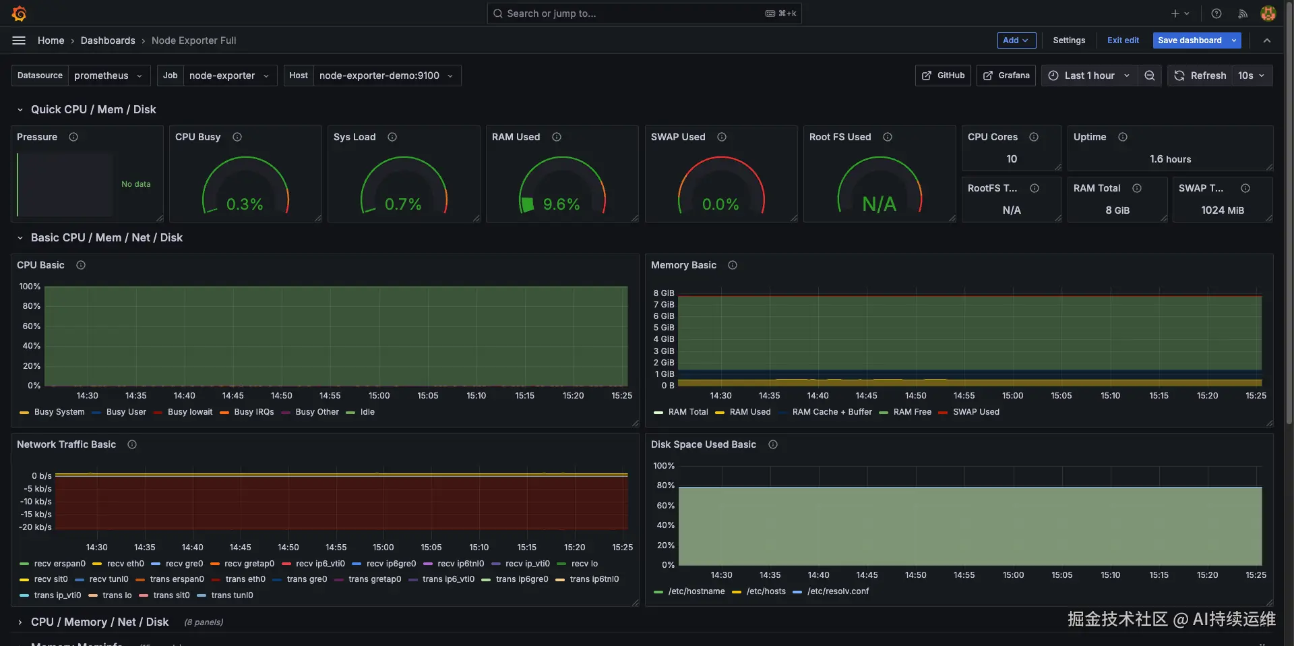Open the user profile avatar
Image resolution: width=1294 pixels, height=646 pixels.
point(1268,13)
